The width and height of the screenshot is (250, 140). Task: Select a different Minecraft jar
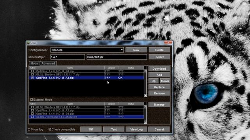pyautogui.click(x=159, y=57)
